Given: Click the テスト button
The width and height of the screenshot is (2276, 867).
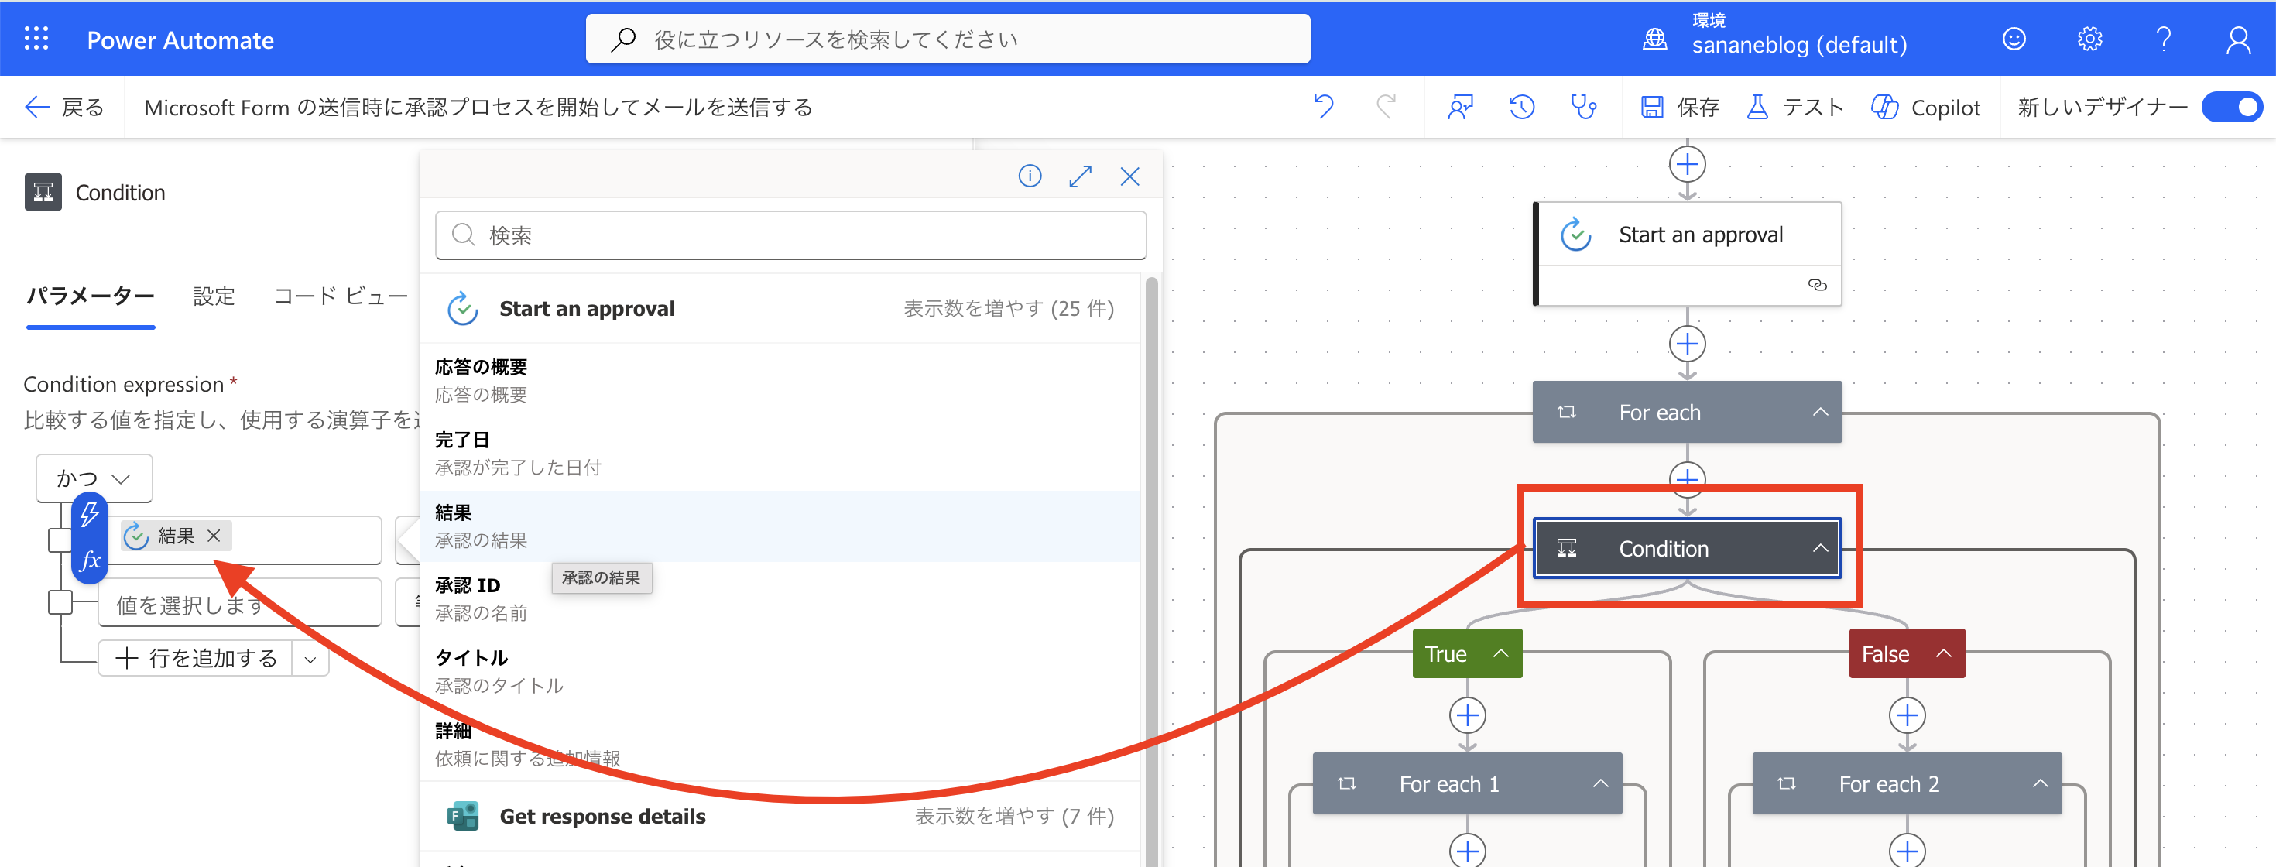Looking at the screenshot, I should [x=1794, y=107].
